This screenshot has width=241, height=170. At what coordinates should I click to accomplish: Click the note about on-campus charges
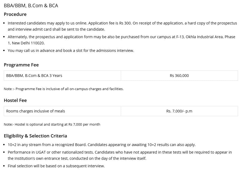tap(63, 89)
